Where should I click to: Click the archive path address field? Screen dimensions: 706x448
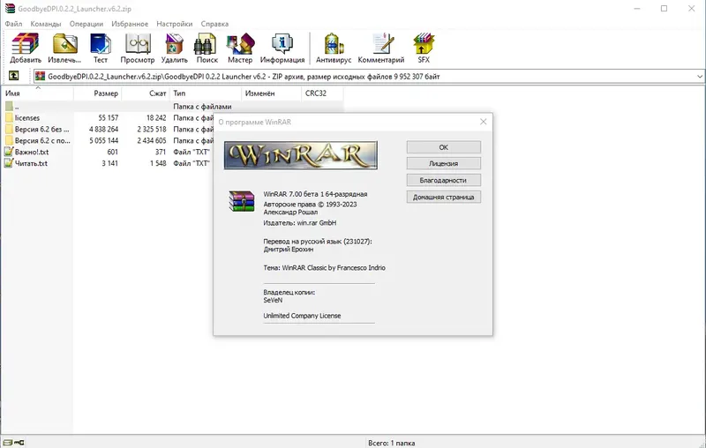click(368, 77)
